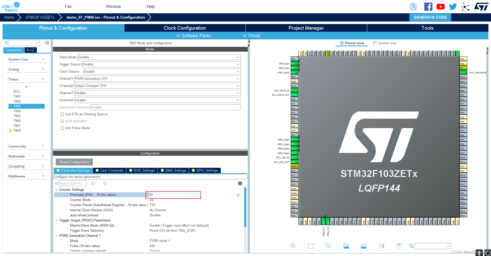Select TIM4 in the Timers list
The width and height of the screenshot is (491, 256).
17,111
